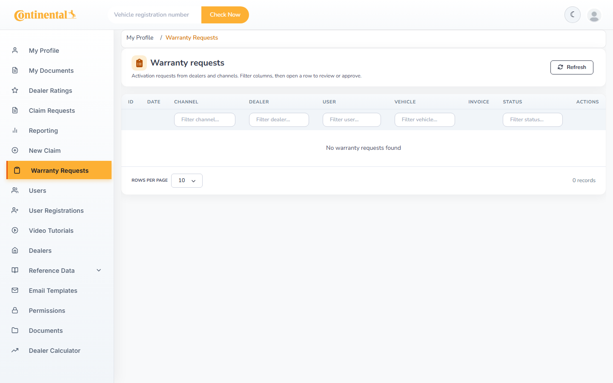Viewport: 613px width, 383px height.
Task: Click the My Profile breadcrumb link
Action: (140, 37)
